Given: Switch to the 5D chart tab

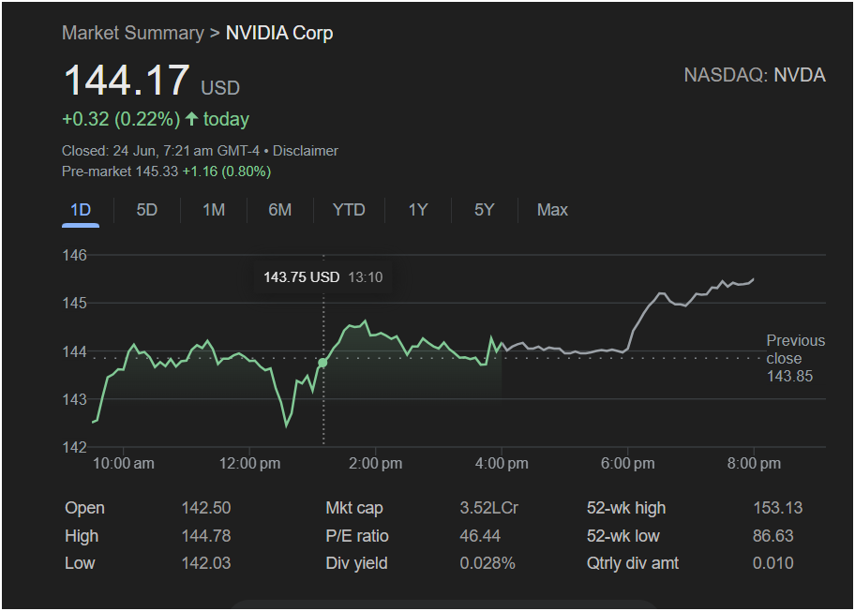Looking at the screenshot, I should [146, 210].
